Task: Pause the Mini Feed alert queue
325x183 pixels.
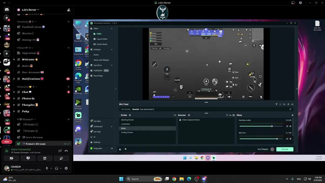Action: [281, 104]
